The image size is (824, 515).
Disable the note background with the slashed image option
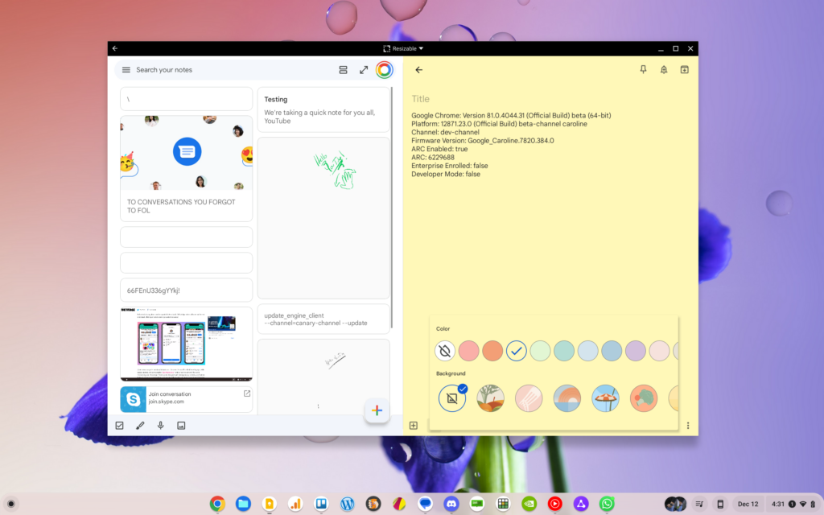[451, 398]
